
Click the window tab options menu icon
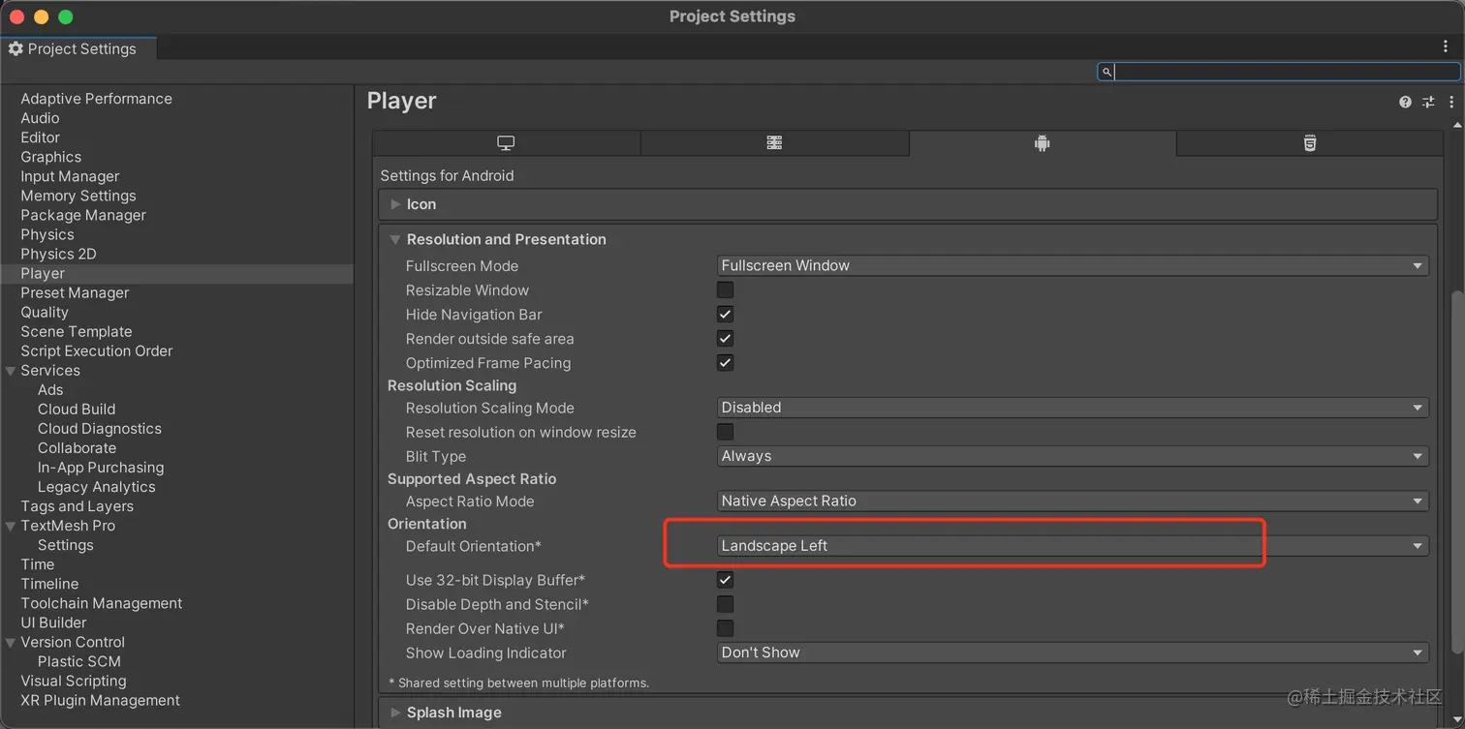[1446, 46]
